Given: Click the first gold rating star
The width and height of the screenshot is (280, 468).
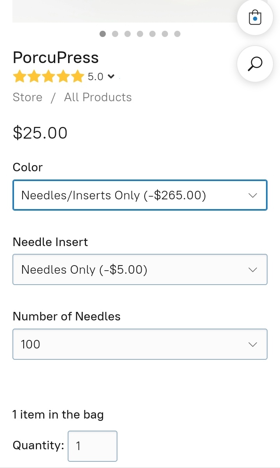Looking at the screenshot, I should click(19, 77).
